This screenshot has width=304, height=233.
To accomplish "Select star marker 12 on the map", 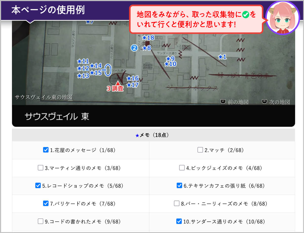I will point(83,68).
